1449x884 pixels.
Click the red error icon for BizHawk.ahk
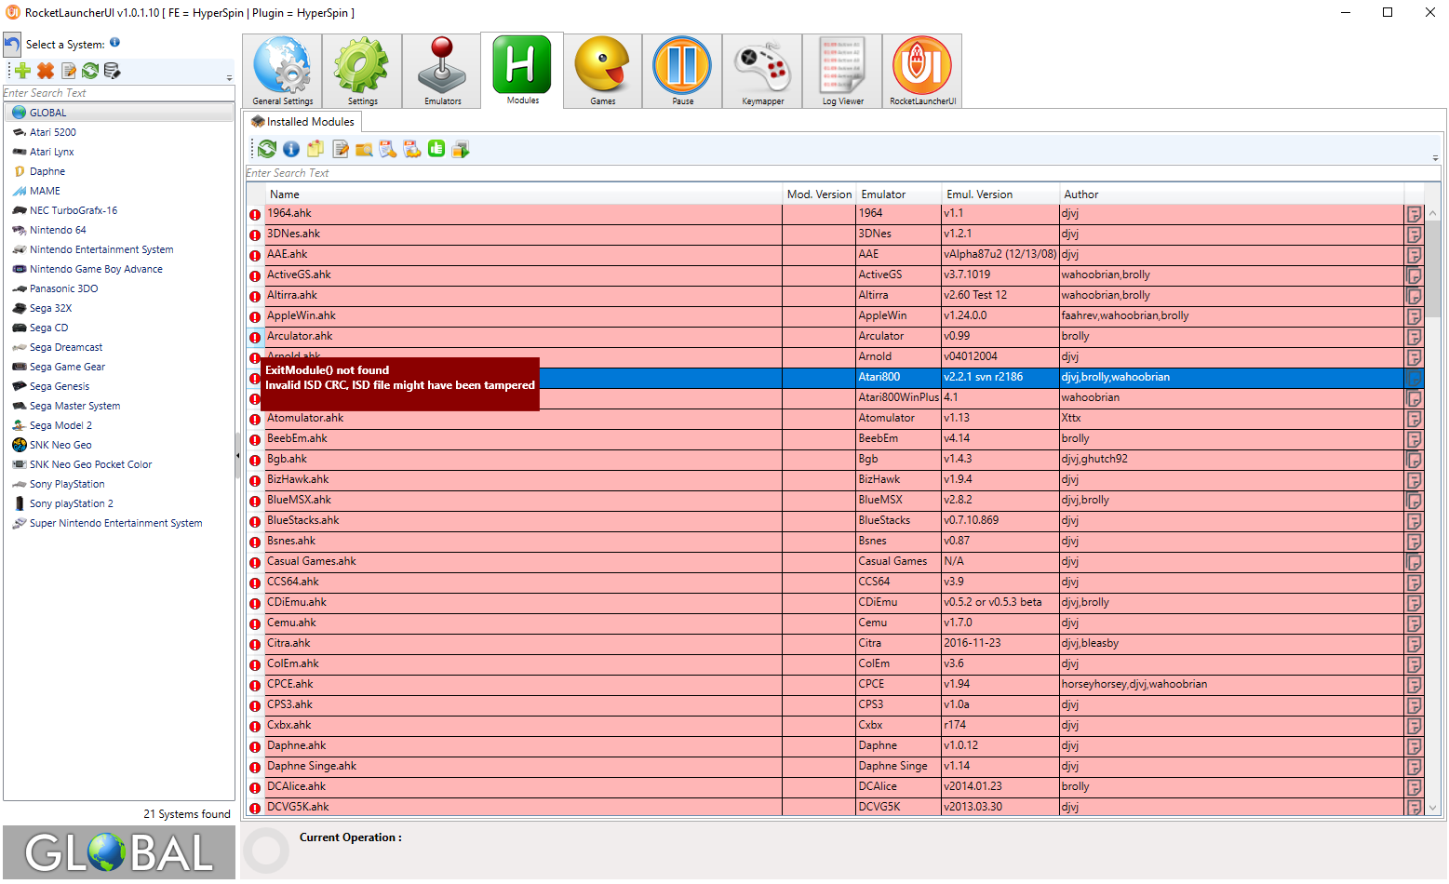pyautogui.click(x=255, y=480)
